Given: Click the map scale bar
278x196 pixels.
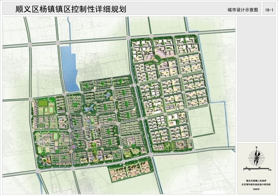Looking at the screenshot, I should 256,169.
